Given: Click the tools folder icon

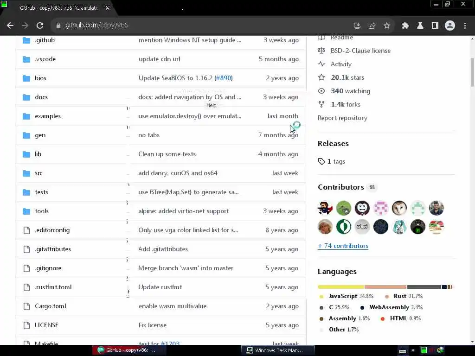Looking at the screenshot, I should (x=26, y=211).
